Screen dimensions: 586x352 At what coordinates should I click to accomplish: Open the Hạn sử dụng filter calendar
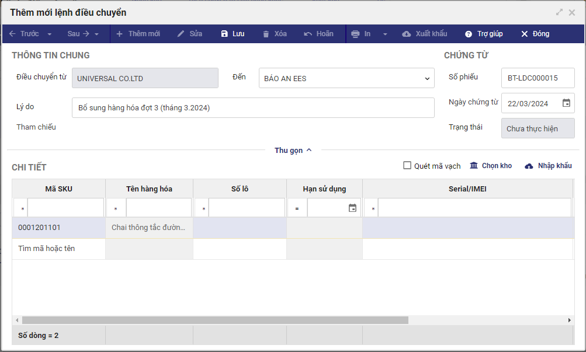point(352,208)
